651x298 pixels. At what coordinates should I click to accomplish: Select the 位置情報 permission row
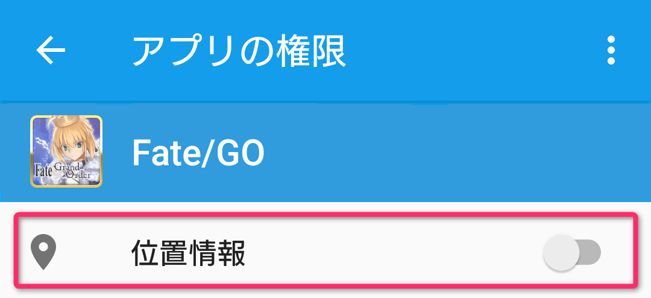(325, 253)
